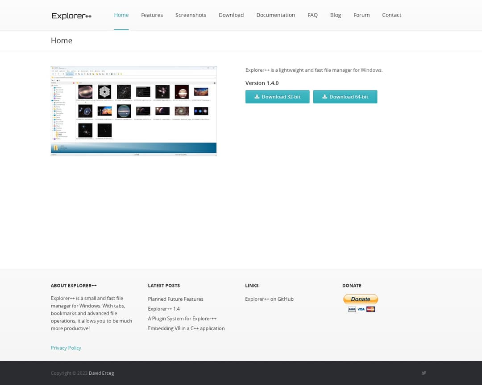
Task: Open the Documentation page
Action: (x=276, y=15)
